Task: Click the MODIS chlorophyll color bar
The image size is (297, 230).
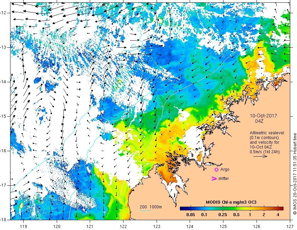Action: [x=232, y=209]
